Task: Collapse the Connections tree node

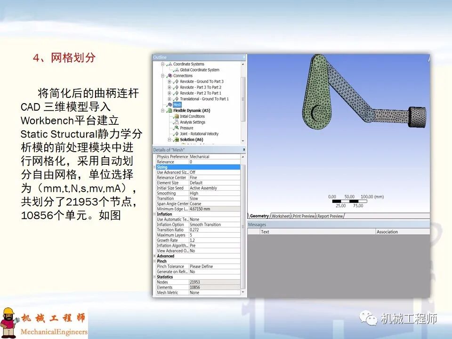Action: (162, 75)
